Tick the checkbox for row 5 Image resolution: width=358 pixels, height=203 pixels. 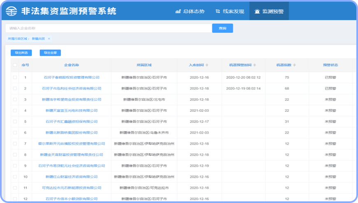tap(15, 122)
